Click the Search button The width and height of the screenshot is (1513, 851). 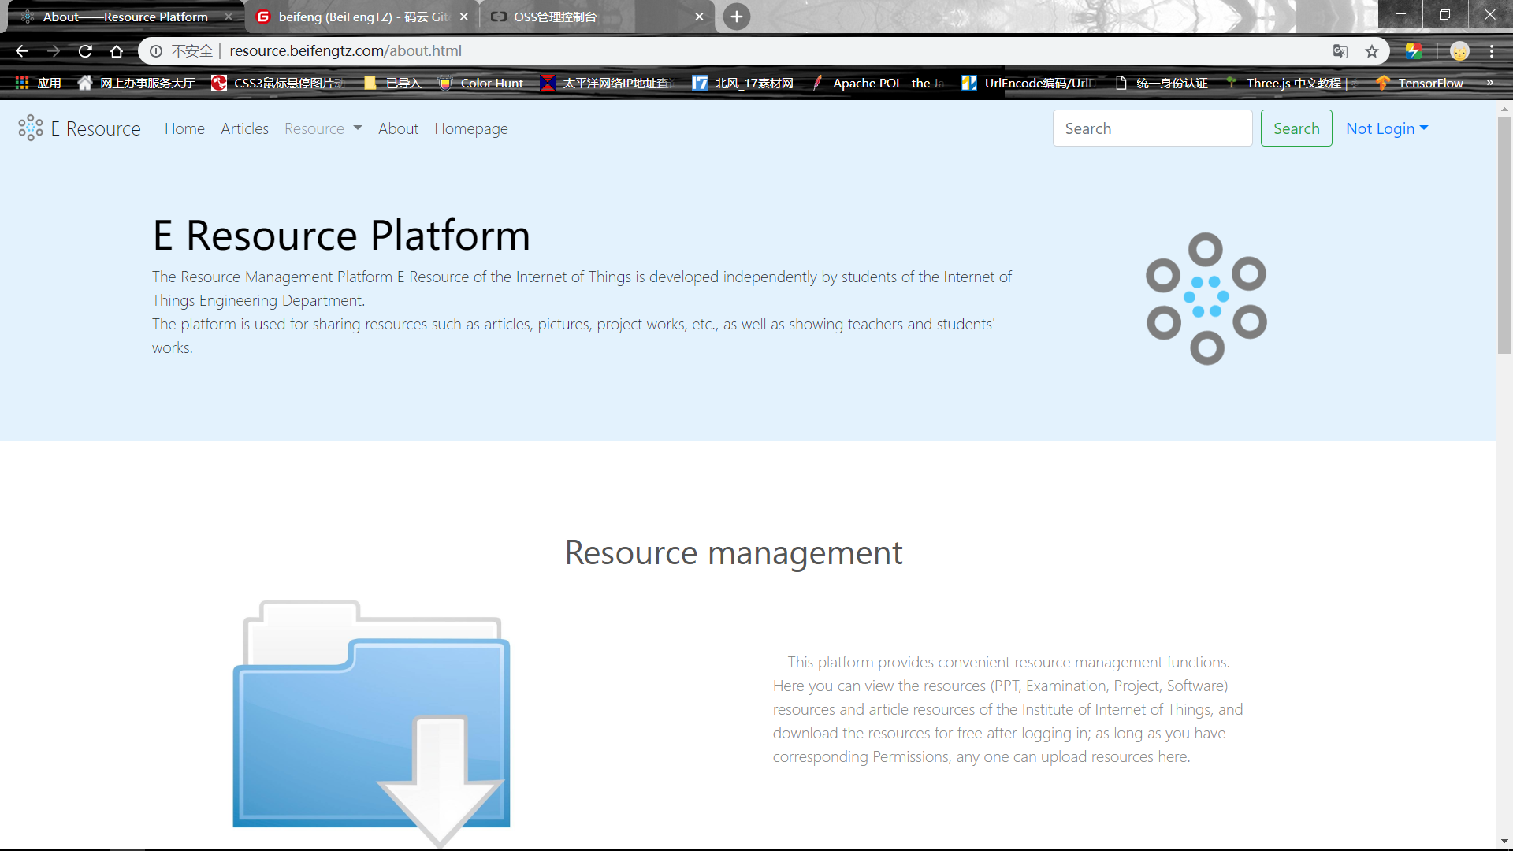click(1296, 128)
